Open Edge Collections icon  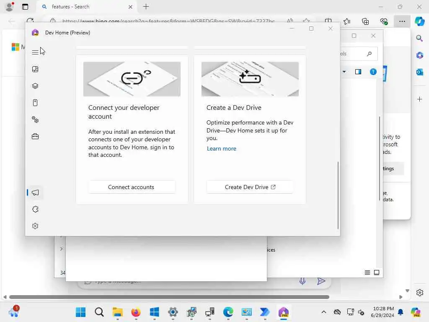tap(365, 21)
